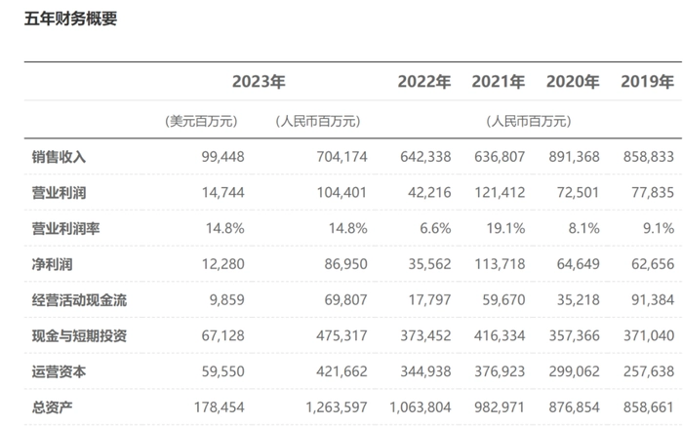Select the 19.1% operating margin cell
The image size is (683, 426).
pyautogui.click(x=504, y=228)
